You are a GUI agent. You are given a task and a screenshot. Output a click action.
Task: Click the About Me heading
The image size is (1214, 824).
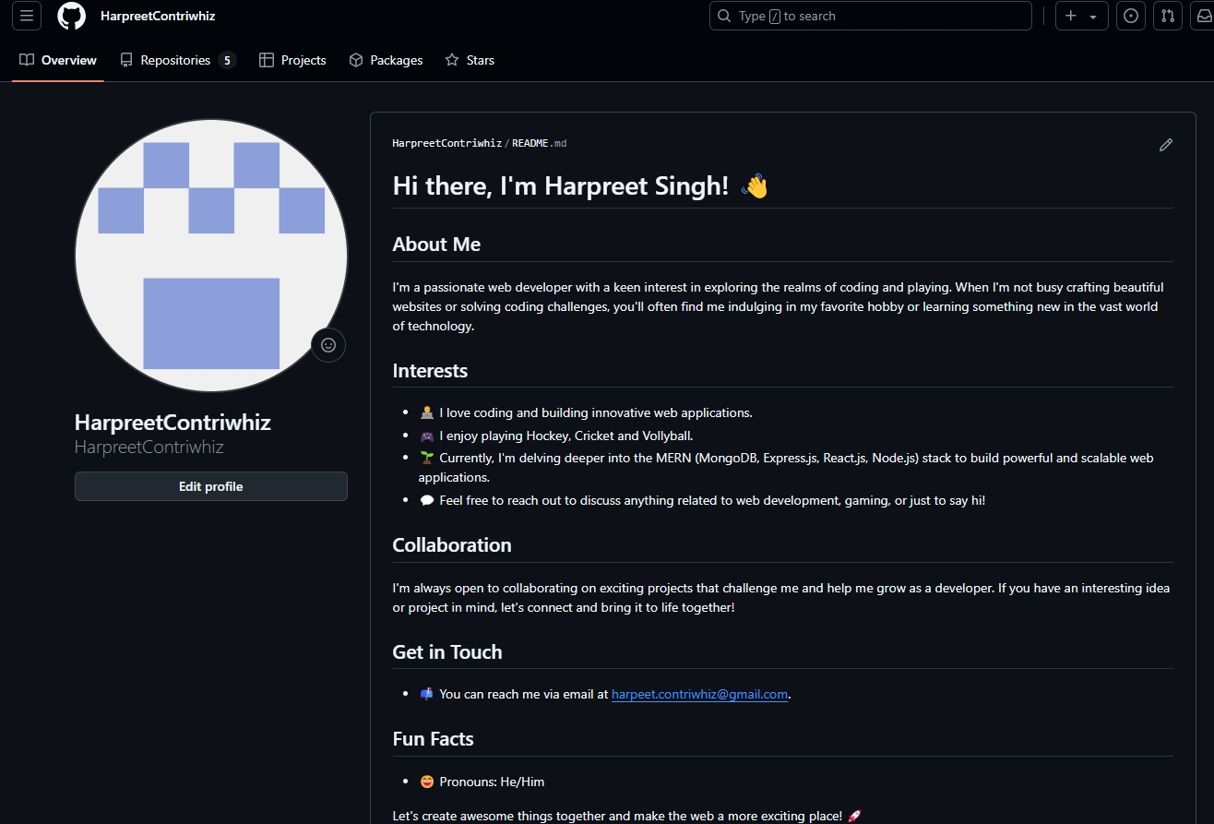(436, 244)
